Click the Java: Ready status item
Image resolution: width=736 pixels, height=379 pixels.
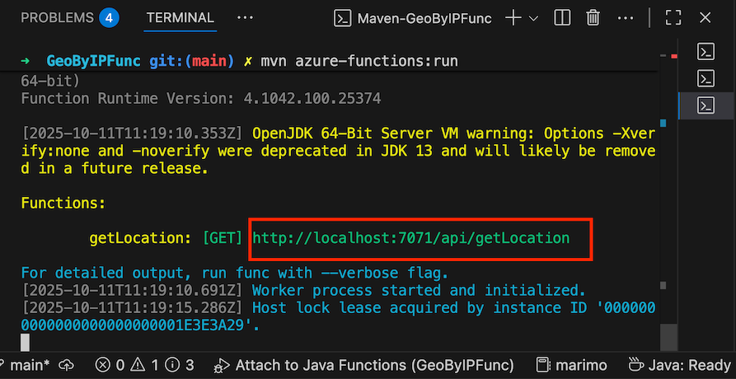(681, 364)
